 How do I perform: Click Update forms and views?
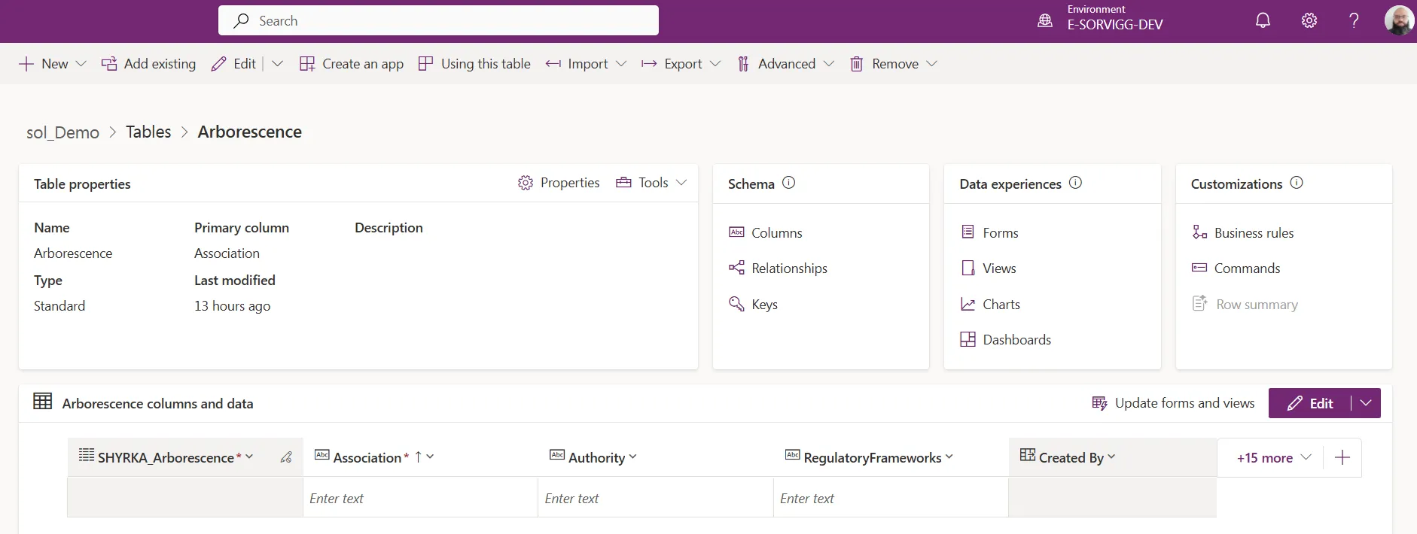pos(1173,403)
